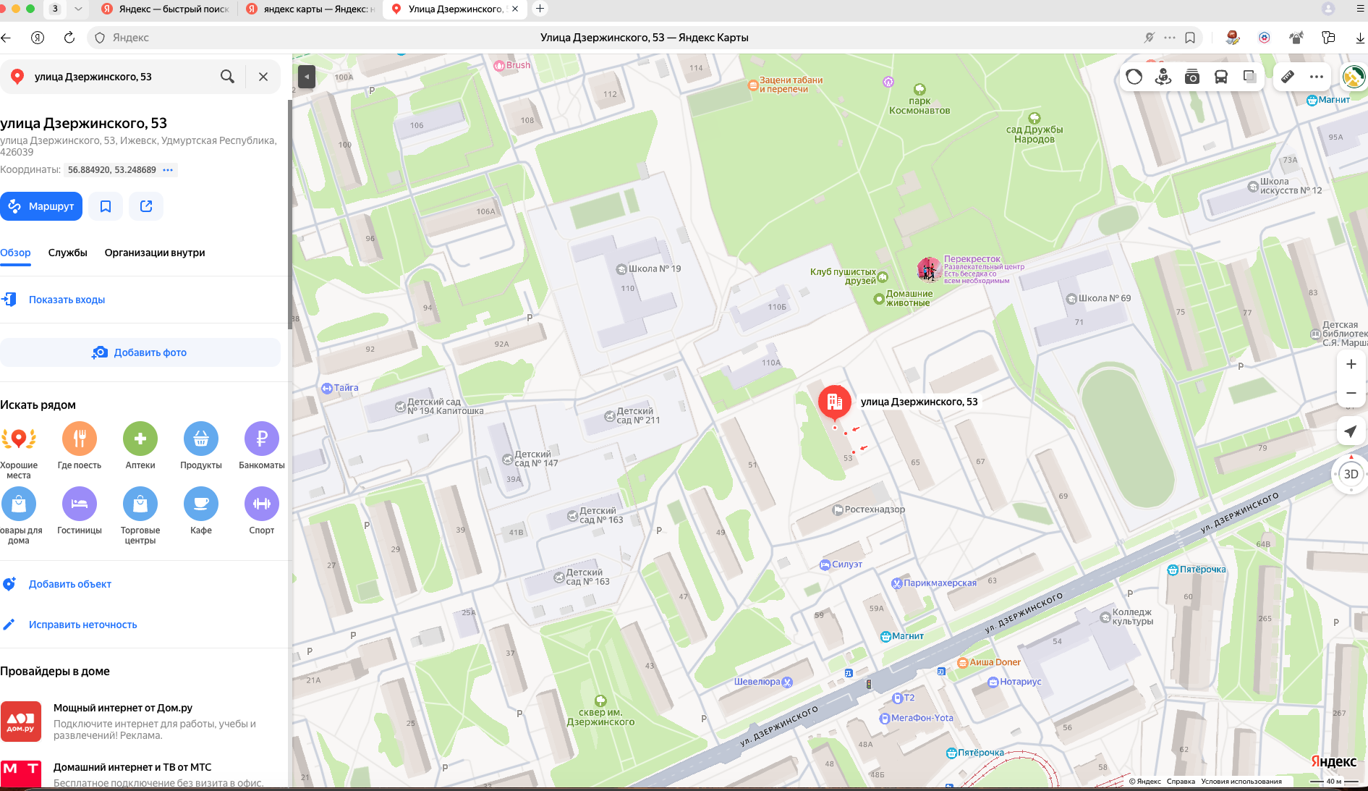Select the ruler measuring tool
This screenshot has width=1368, height=791.
coord(1288,77)
